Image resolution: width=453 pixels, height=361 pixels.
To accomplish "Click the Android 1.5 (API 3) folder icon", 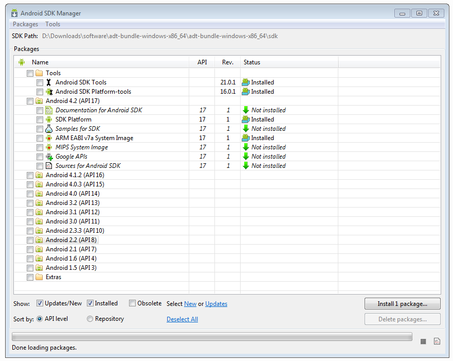I will (39, 268).
